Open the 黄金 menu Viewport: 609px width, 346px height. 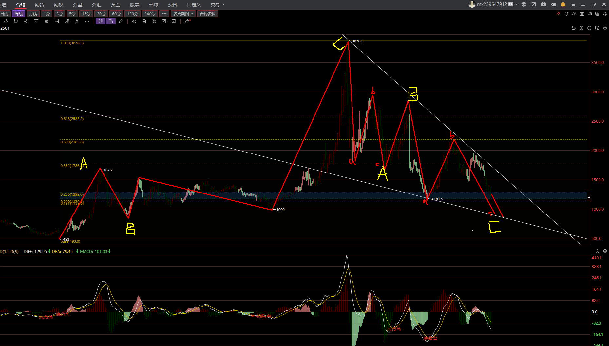tap(116, 5)
